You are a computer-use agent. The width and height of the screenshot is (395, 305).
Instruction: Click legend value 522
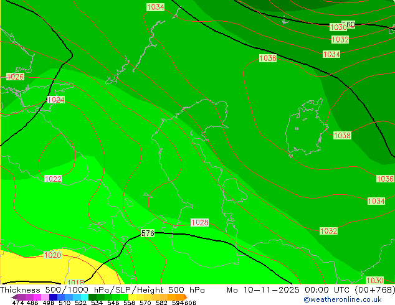pyautogui.click(x=80, y=303)
